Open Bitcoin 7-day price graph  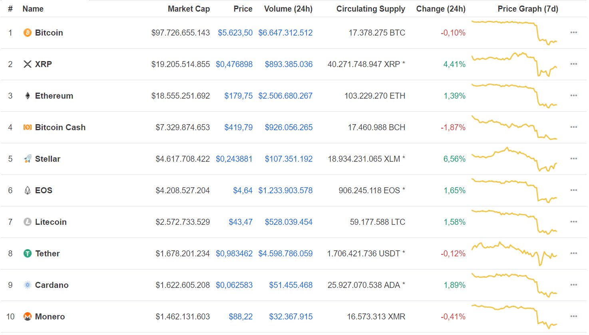coord(514,32)
